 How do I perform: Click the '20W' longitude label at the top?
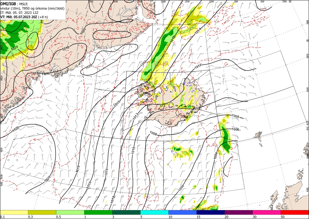coord(163,1)
